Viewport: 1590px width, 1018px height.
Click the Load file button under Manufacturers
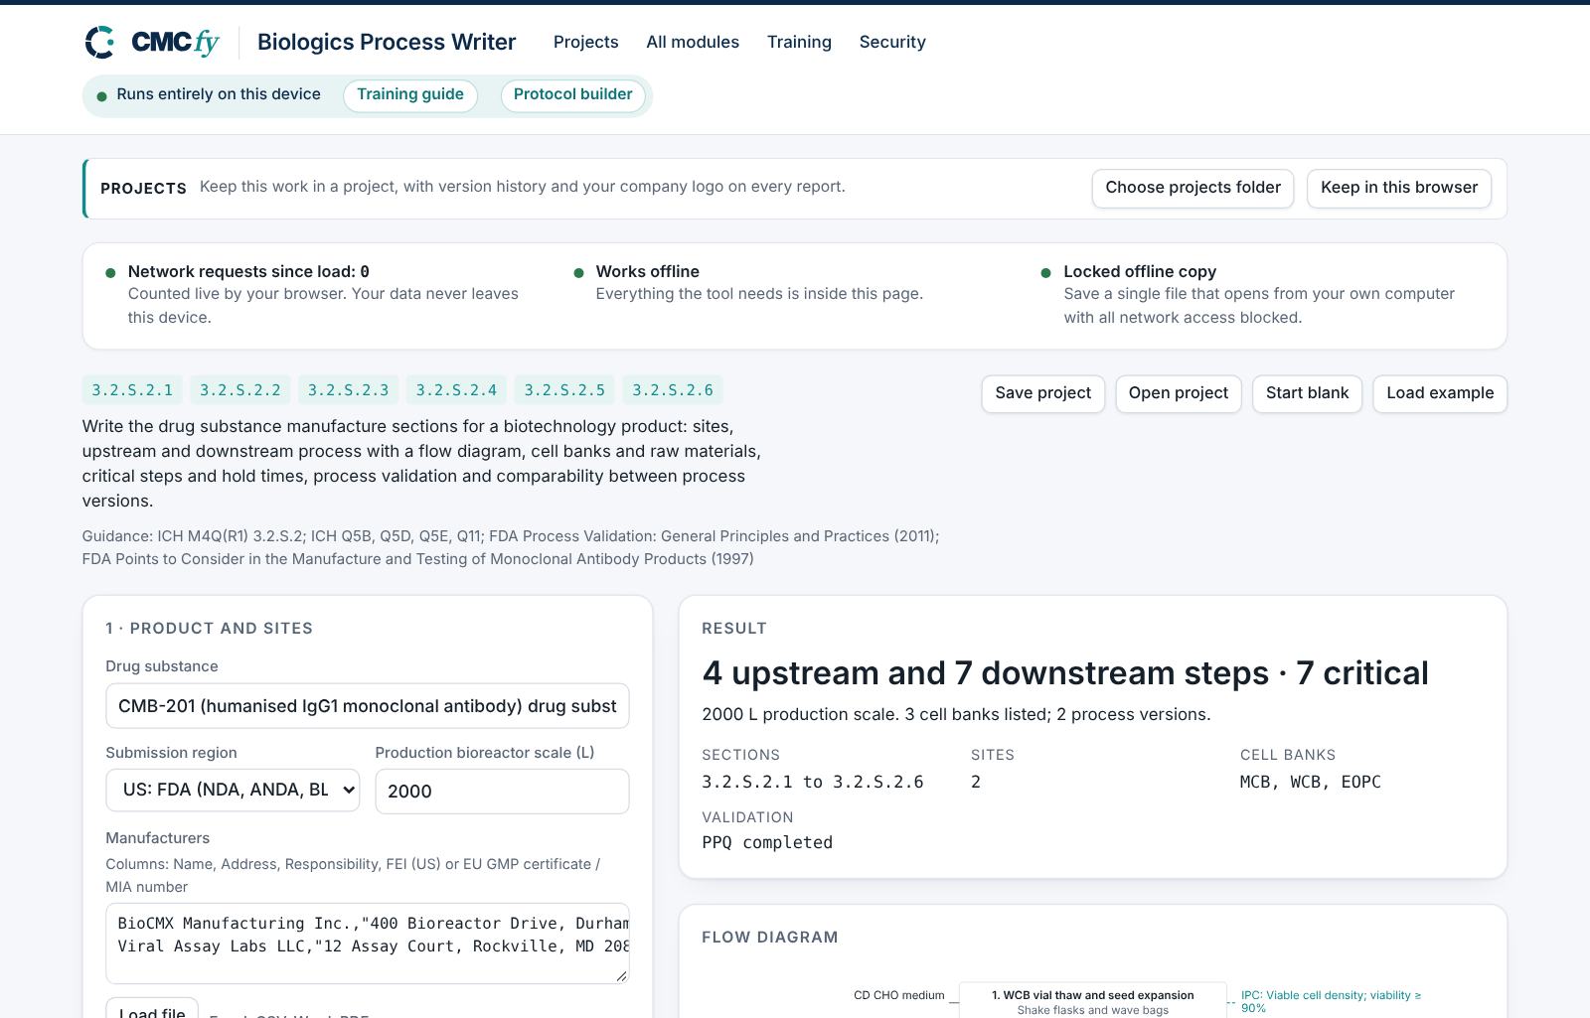(x=152, y=1008)
